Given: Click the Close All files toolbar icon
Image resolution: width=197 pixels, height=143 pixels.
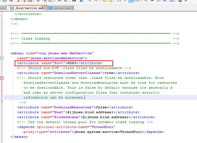Looking at the screenshot, I should 24,1.
